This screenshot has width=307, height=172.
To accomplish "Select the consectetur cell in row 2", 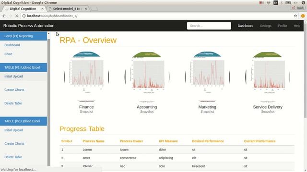I will pos(128,158).
